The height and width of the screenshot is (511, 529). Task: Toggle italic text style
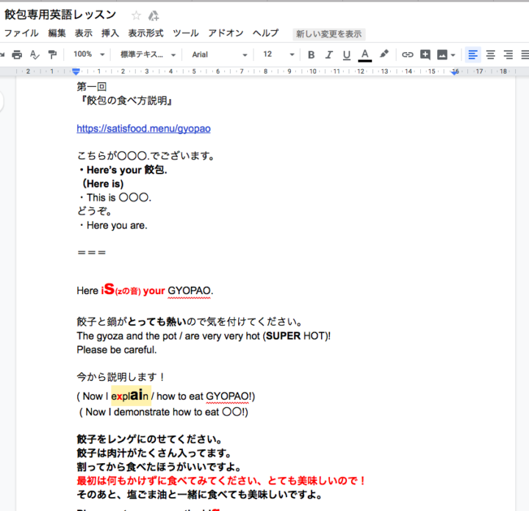[x=328, y=54]
